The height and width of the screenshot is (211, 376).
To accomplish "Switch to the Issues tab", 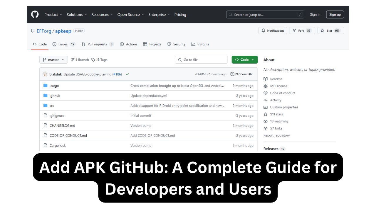I will (64, 44).
